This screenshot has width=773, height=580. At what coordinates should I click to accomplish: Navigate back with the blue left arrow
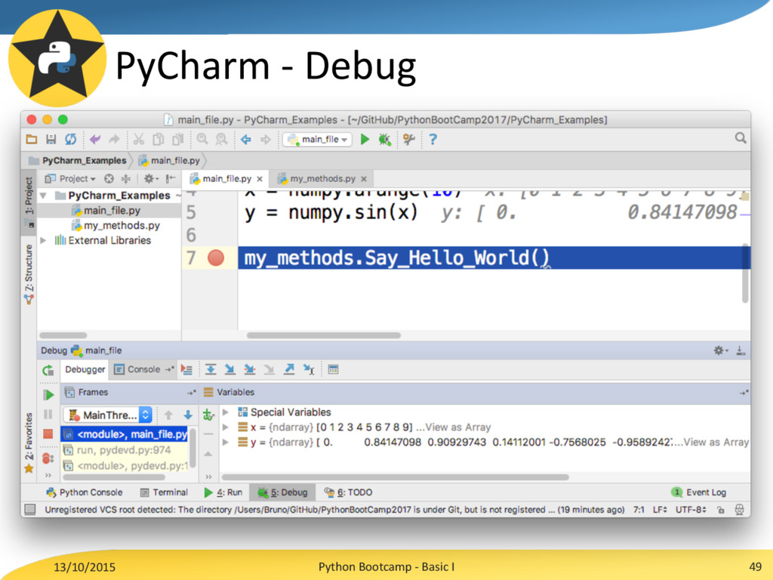click(246, 140)
